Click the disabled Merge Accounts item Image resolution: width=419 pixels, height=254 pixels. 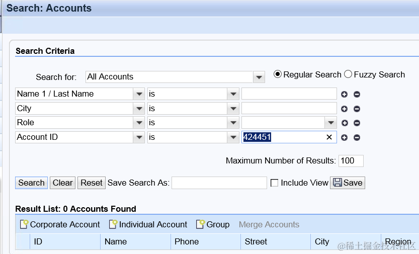point(269,224)
